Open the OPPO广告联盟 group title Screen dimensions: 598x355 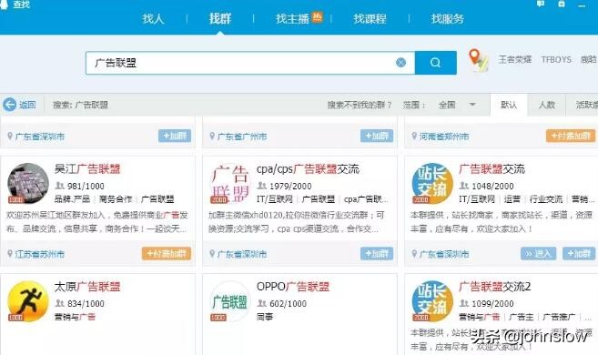click(293, 287)
